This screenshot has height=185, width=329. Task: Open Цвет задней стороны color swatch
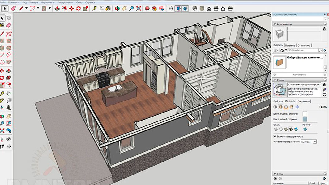305,119
